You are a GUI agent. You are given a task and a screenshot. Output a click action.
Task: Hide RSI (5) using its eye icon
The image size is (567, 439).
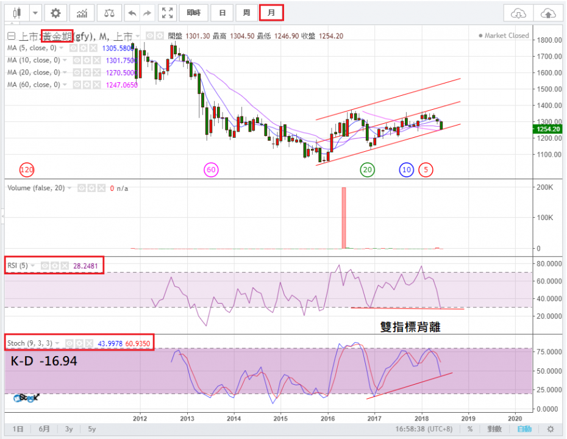45,266
